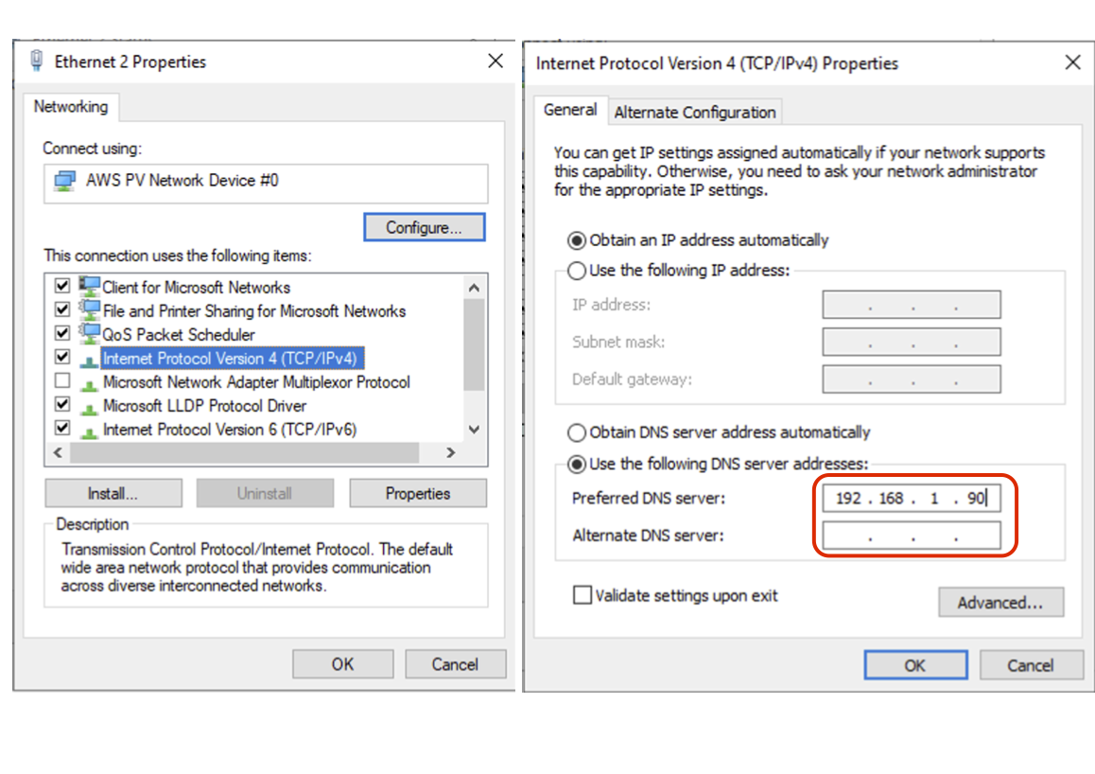Open Advanced TCP/IPv4 settings
The image size is (1095, 774).
point(1000,603)
